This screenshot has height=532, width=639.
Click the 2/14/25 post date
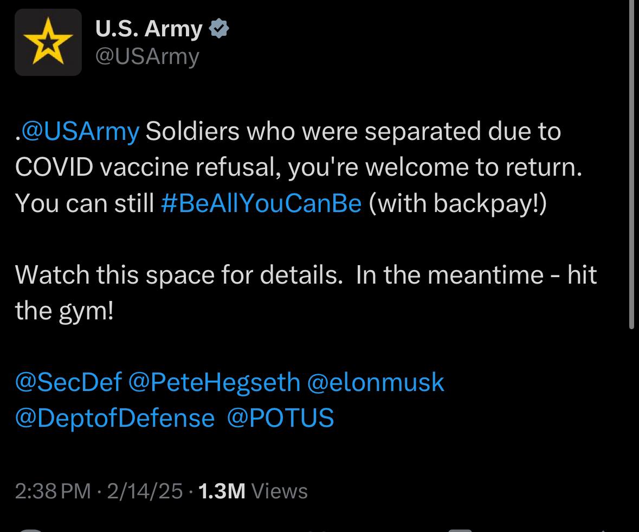coord(145,491)
